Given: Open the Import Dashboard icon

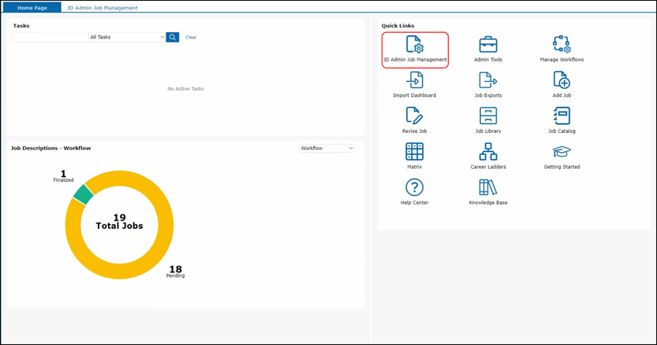Looking at the screenshot, I should (415, 80).
